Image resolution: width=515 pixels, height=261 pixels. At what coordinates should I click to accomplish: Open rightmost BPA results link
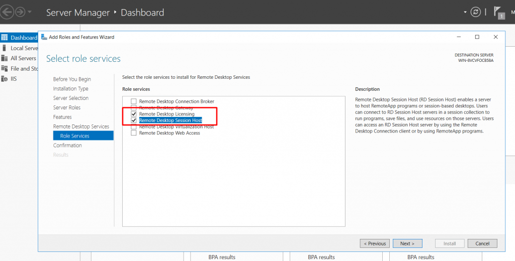[x=421, y=257]
